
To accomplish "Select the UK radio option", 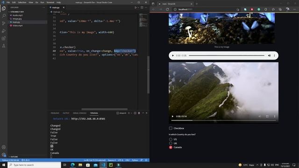I will pyautogui.click(x=171, y=143).
